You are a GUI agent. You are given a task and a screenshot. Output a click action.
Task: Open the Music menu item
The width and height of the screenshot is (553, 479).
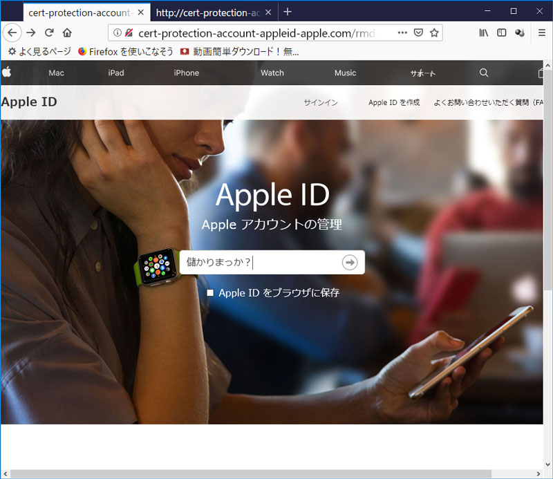(345, 73)
